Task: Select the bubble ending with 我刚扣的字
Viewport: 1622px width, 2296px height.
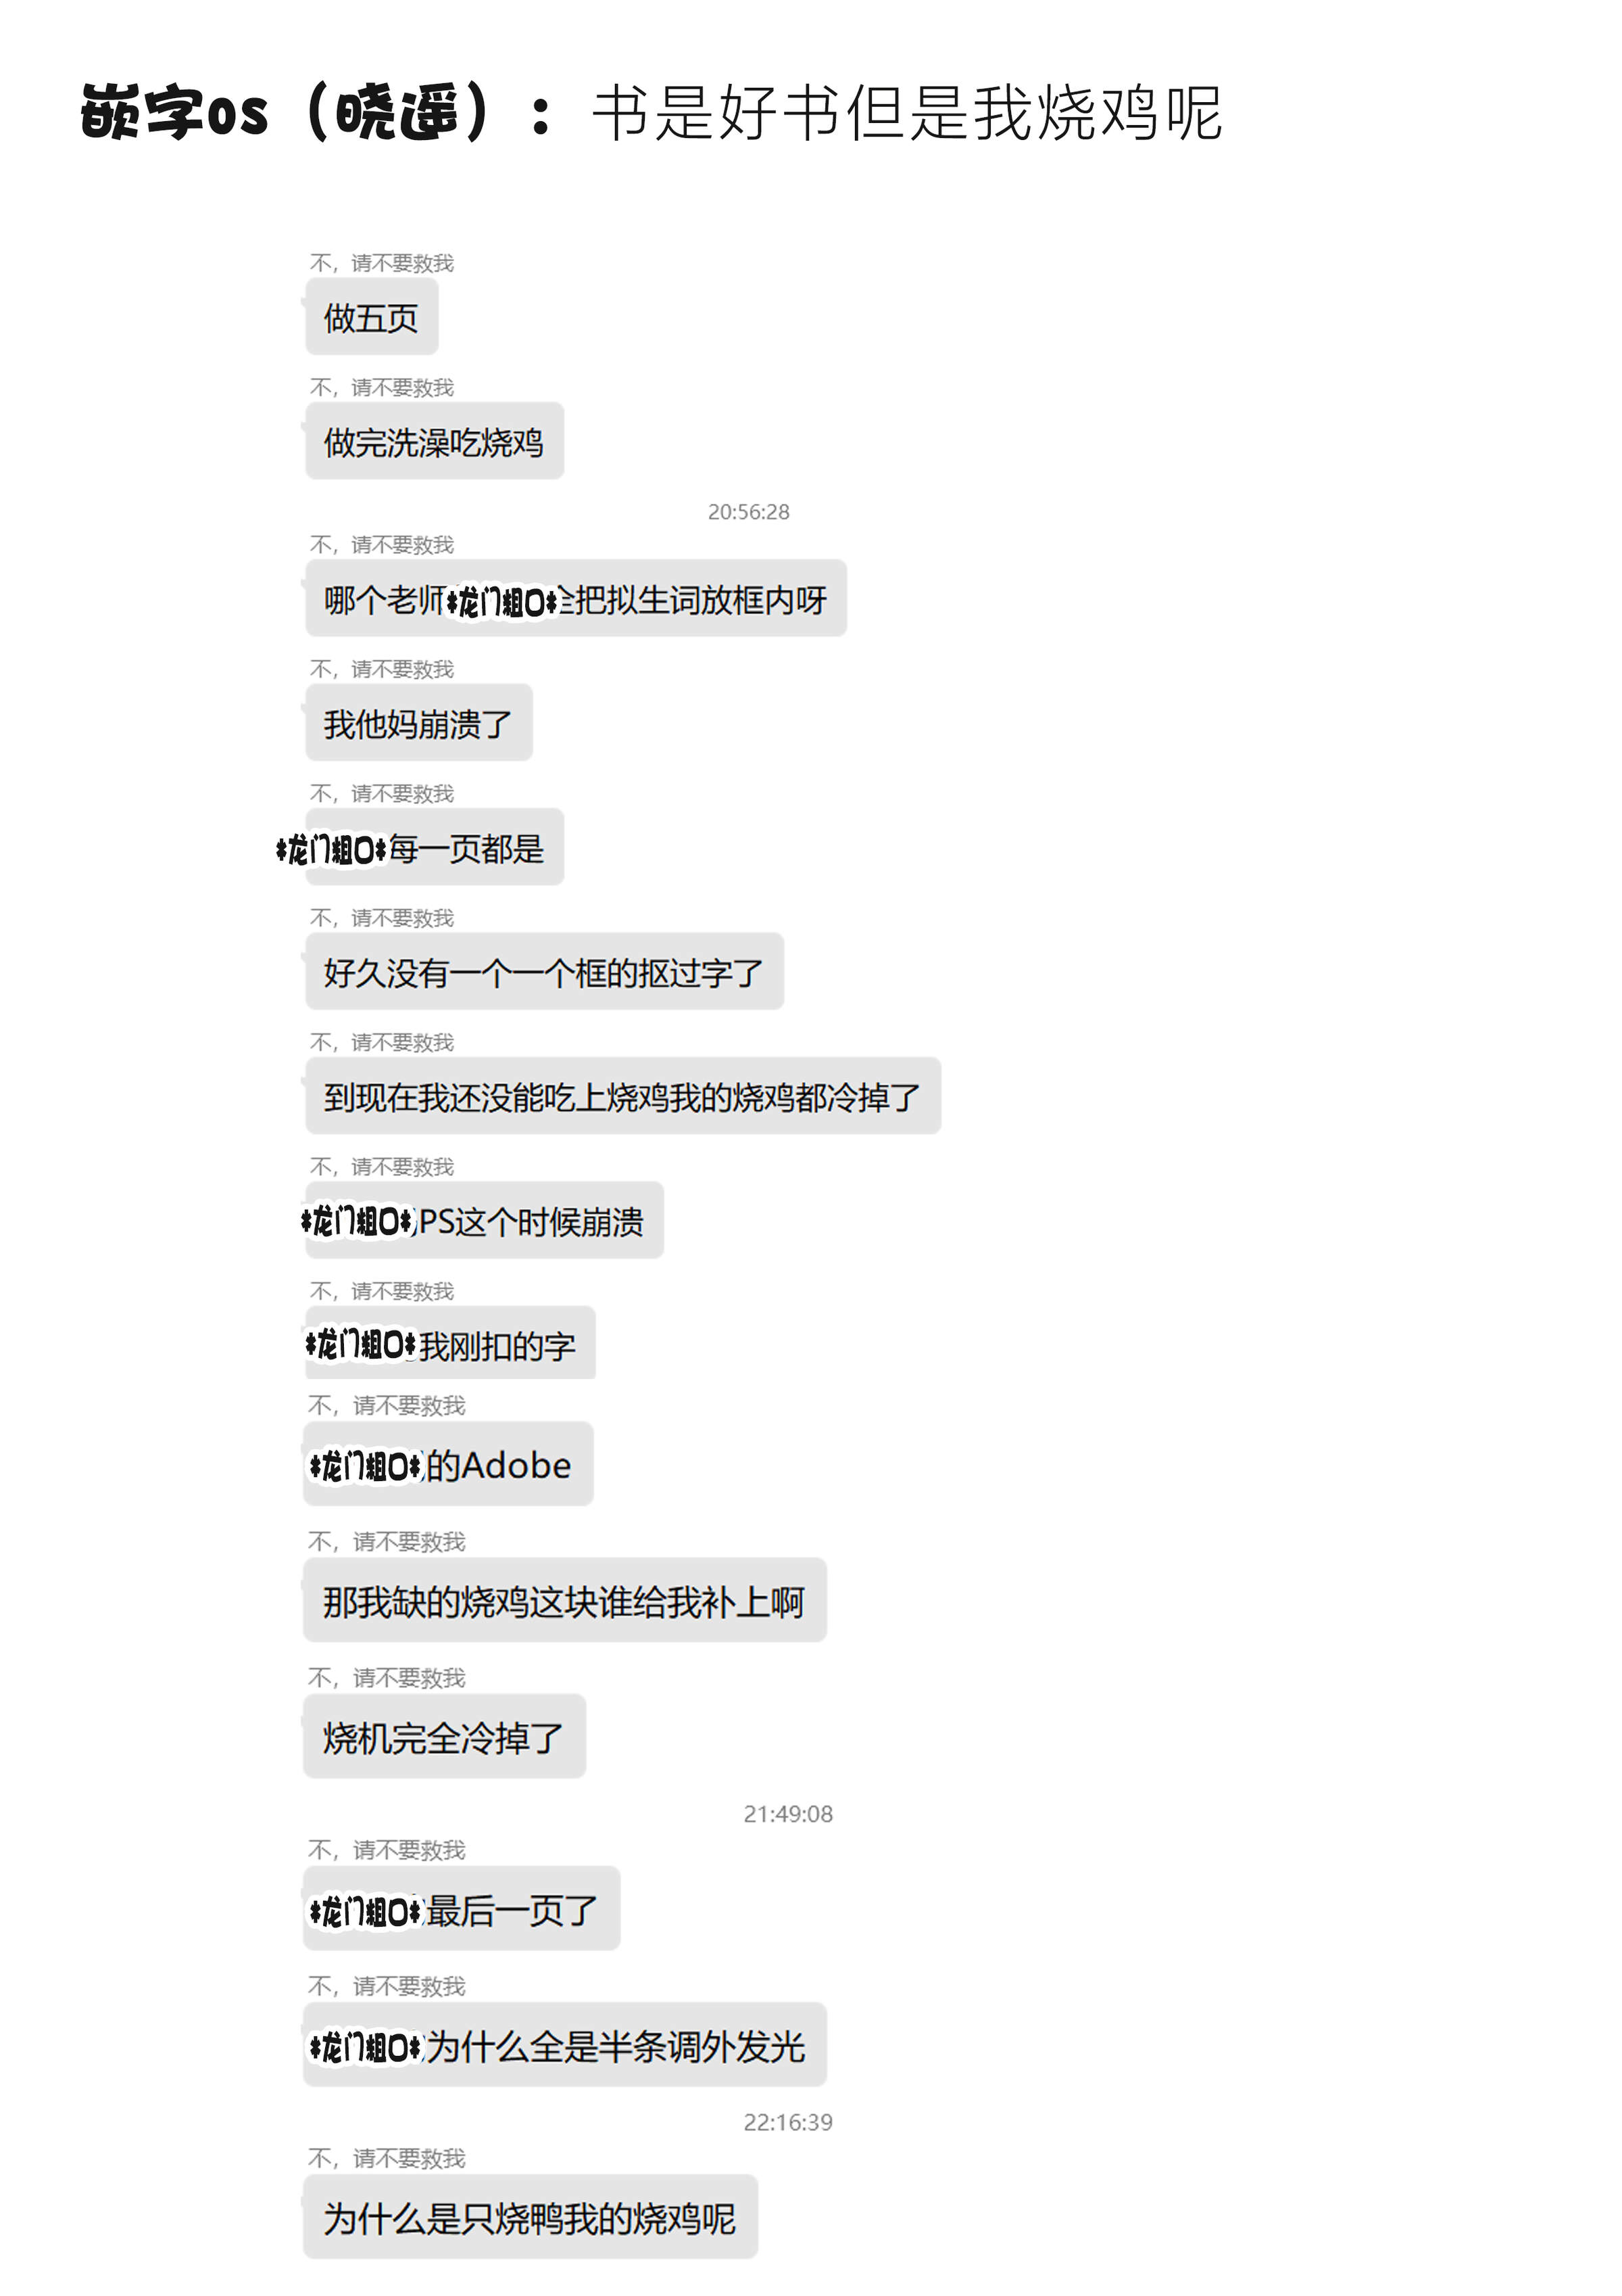Action: (x=451, y=1343)
